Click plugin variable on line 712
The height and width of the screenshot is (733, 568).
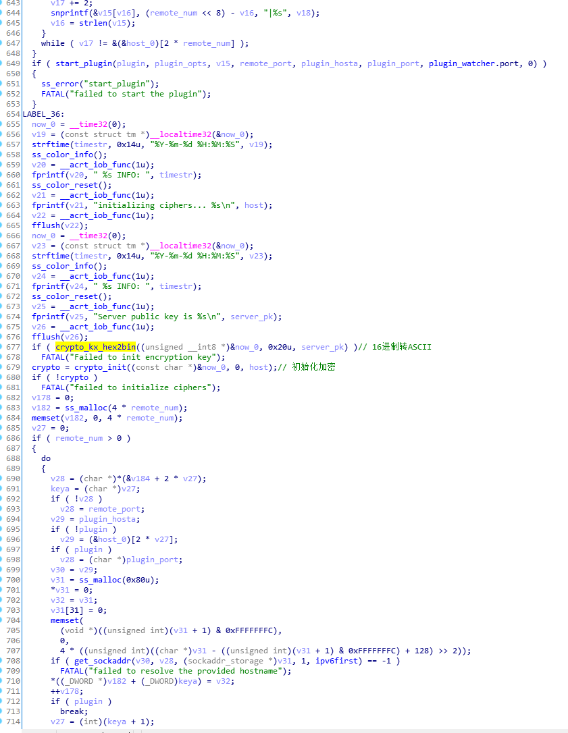88,701
